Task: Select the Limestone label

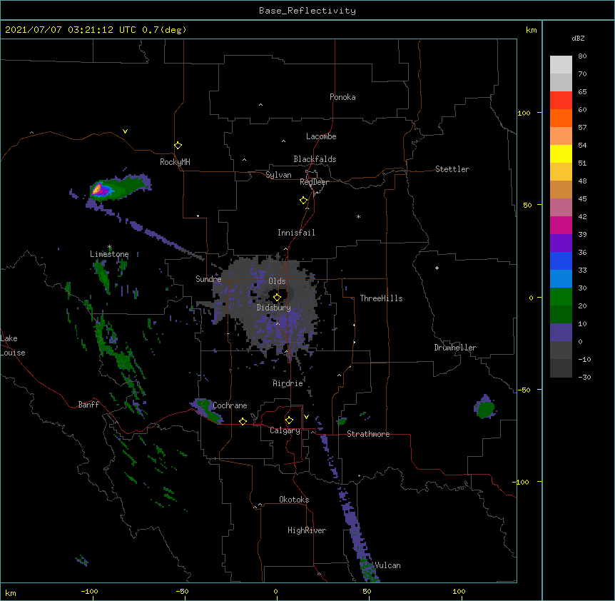Action: click(x=109, y=254)
